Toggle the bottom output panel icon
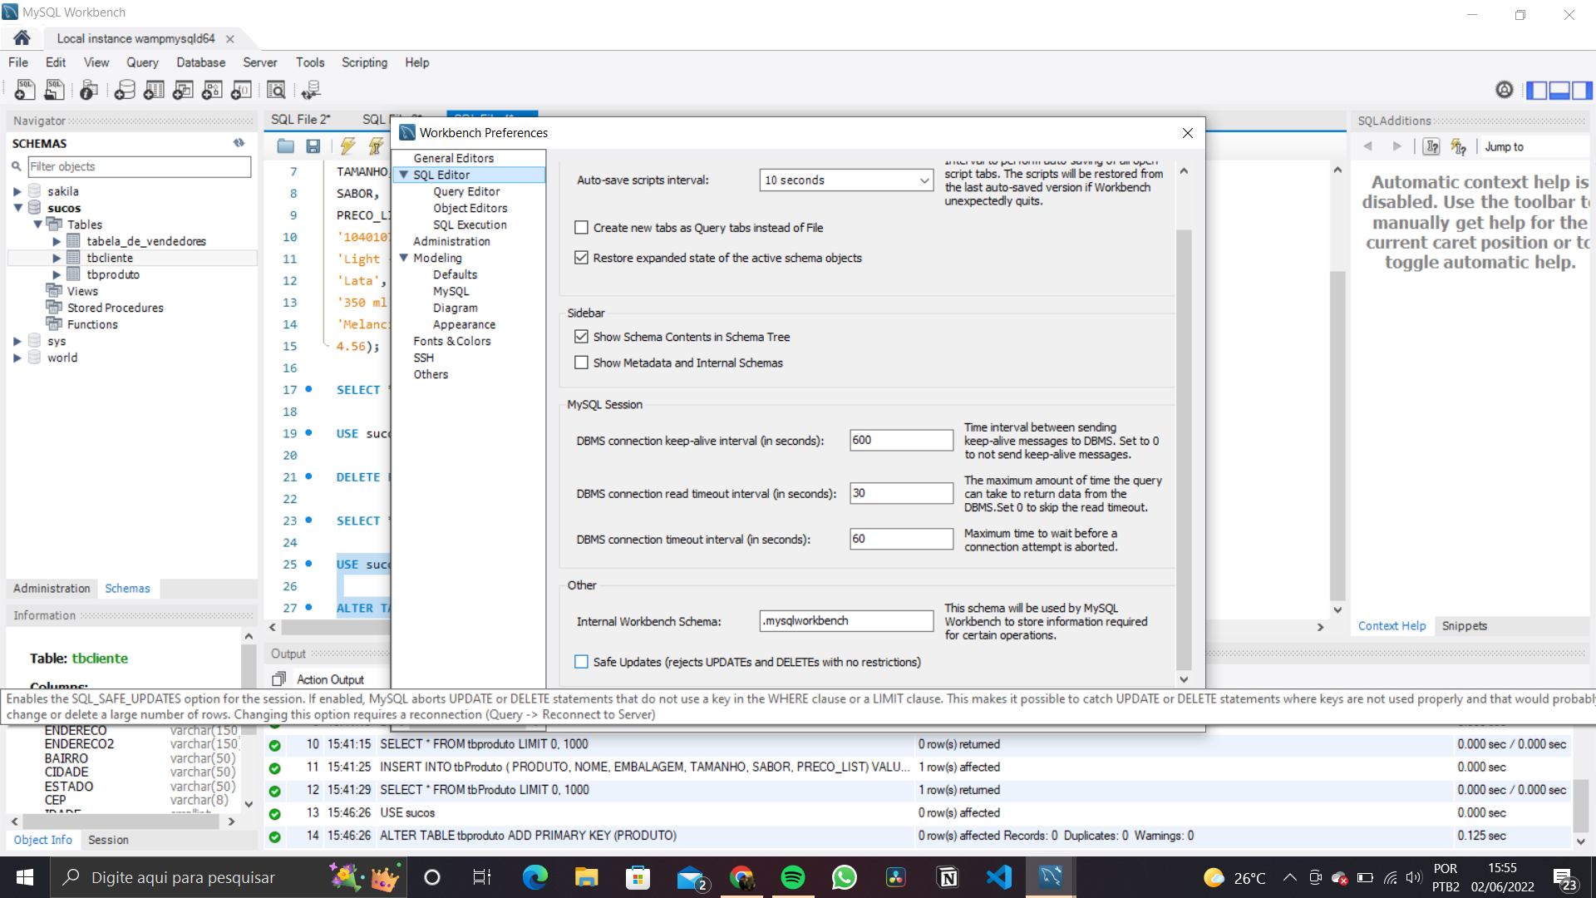Viewport: 1596px width, 898px height. click(1559, 90)
